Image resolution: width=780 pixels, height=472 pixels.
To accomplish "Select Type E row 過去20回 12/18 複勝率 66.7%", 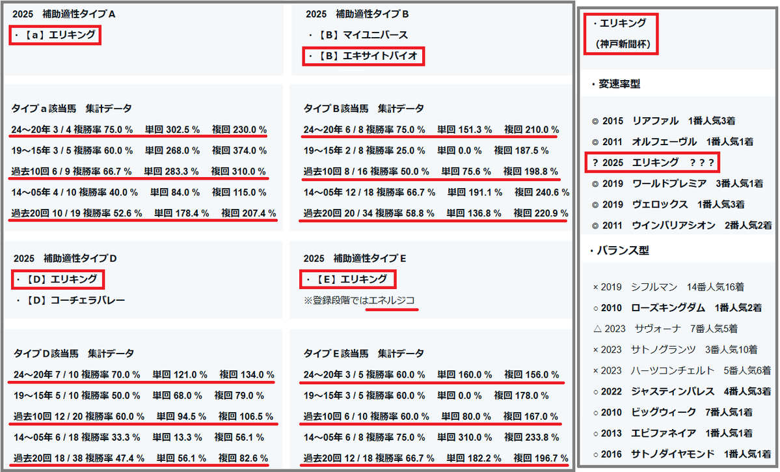I will (x=436, y=458).
